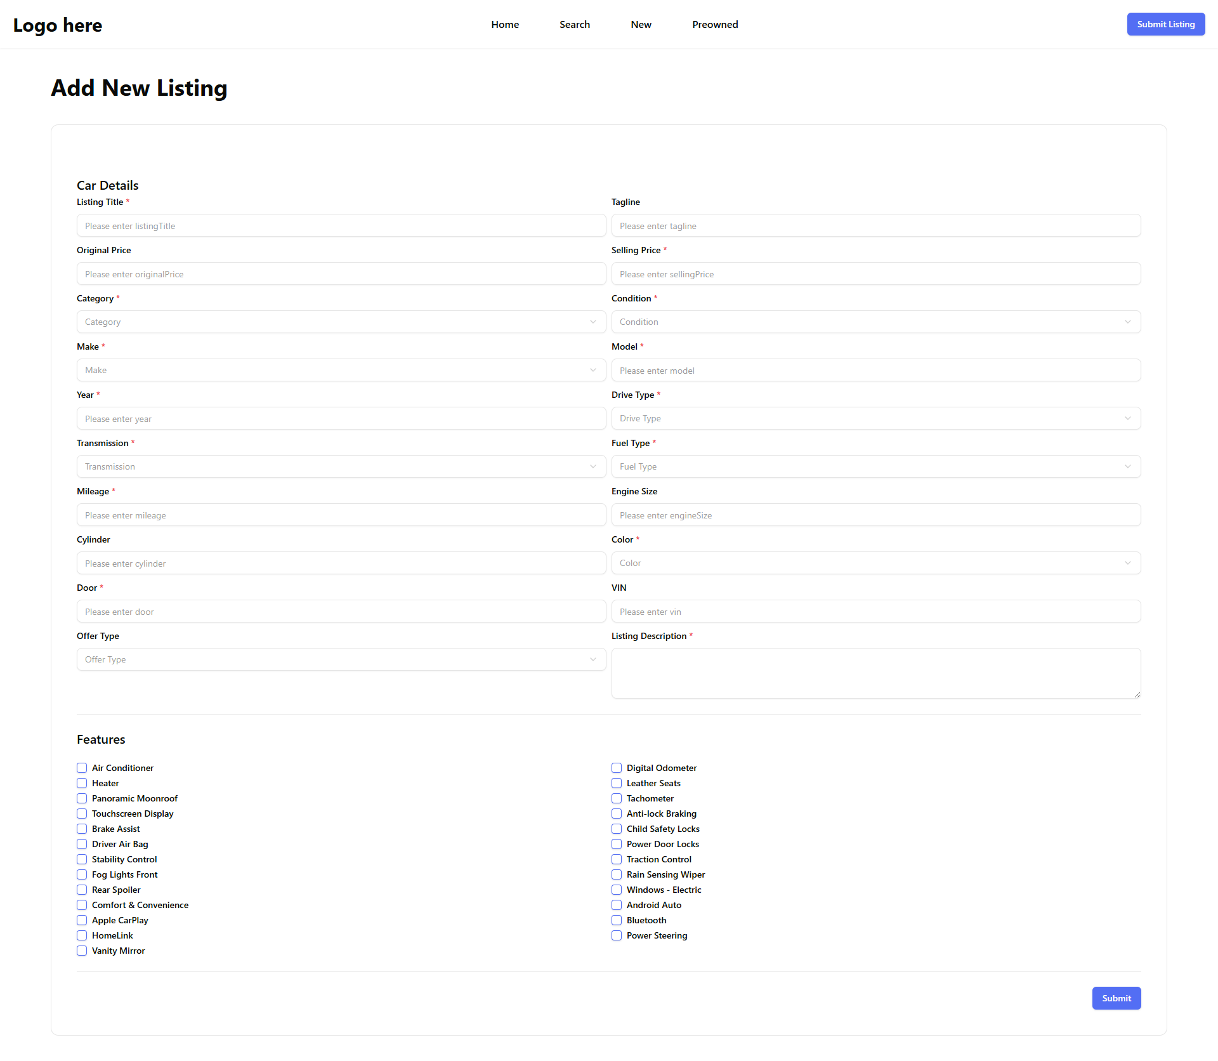
Task: Expand the Offer Type dropdown
Action: click(341, 659)
